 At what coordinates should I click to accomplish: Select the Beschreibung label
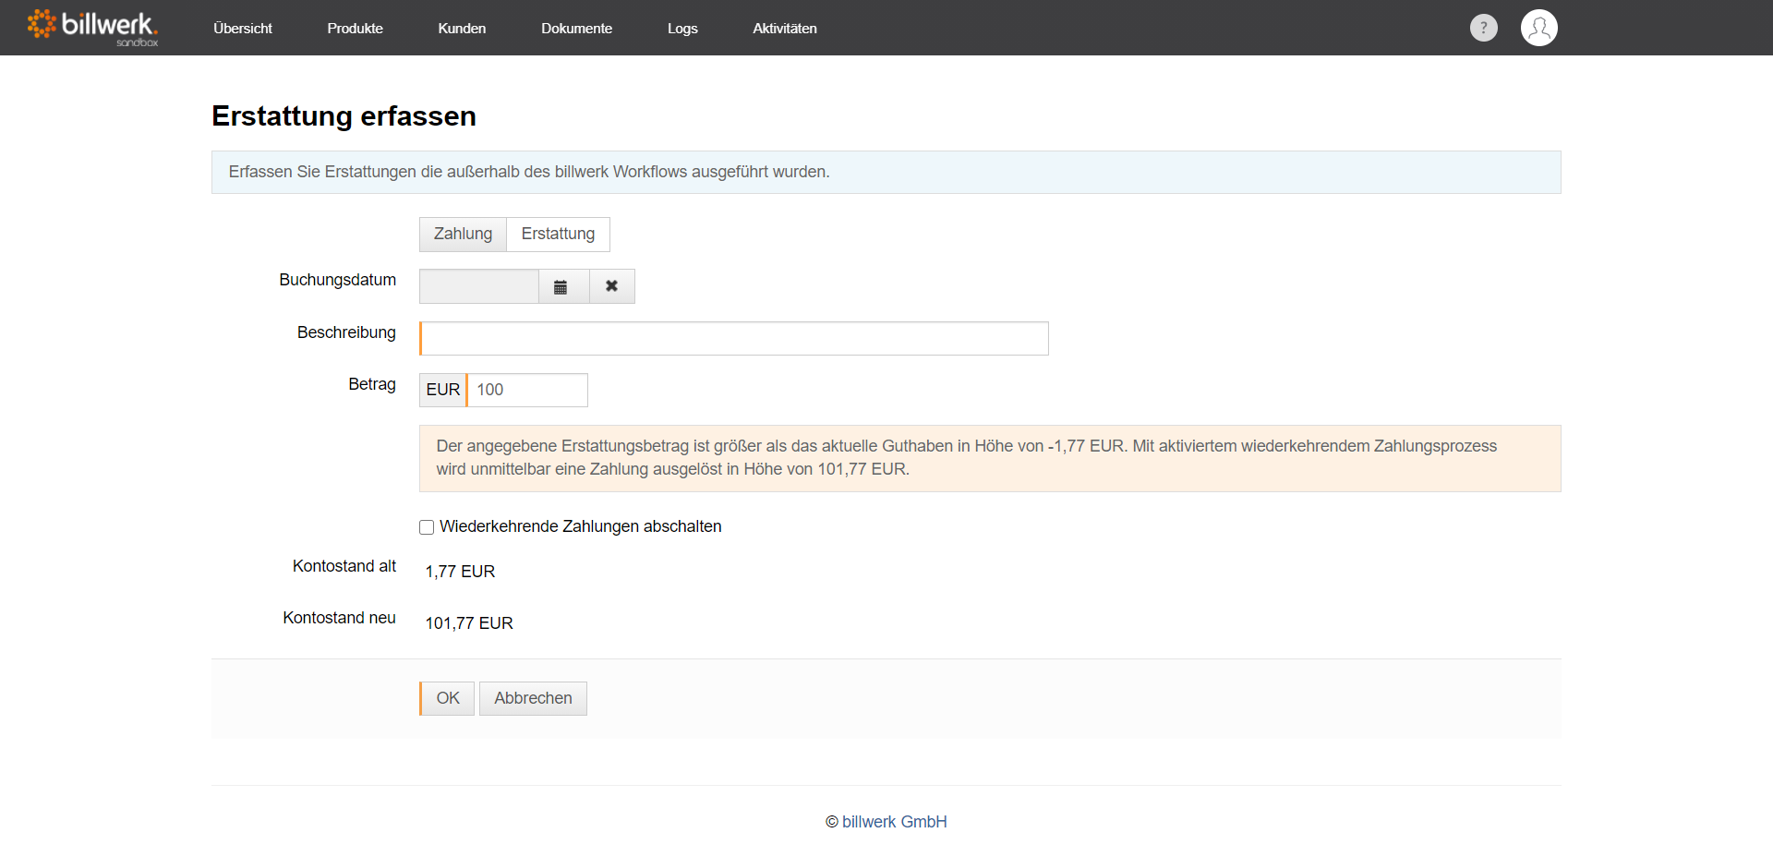click(346, 332)
